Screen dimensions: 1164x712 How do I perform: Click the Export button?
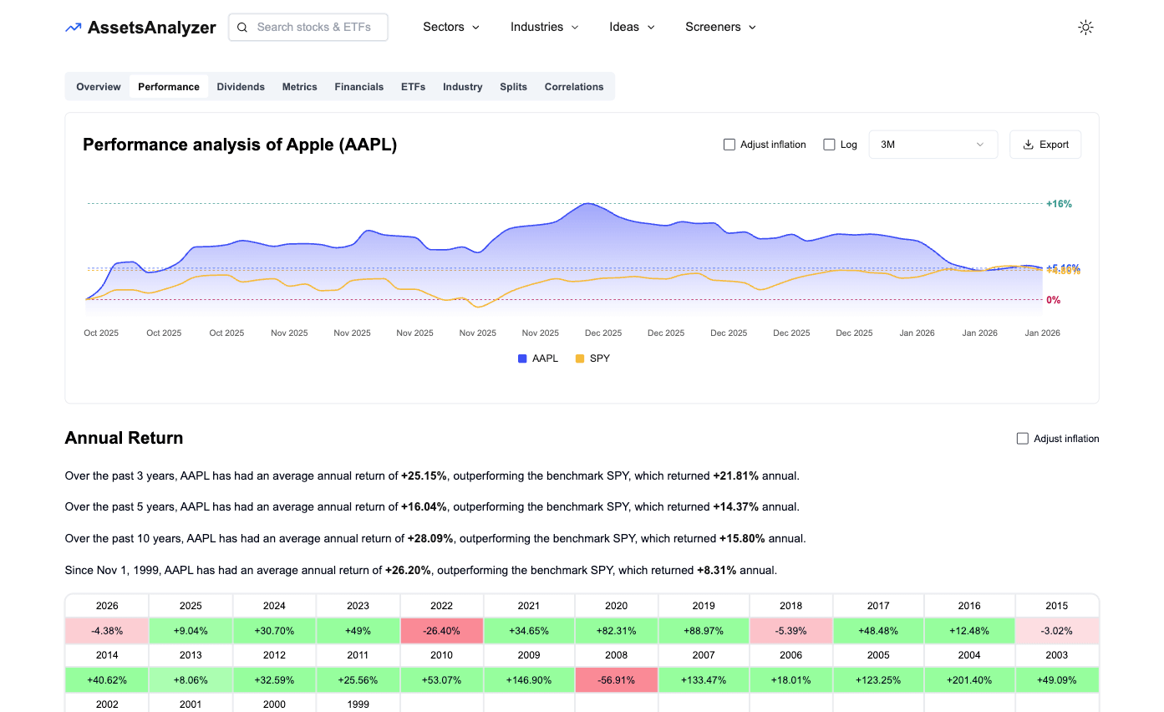(x=1045, y=144)
